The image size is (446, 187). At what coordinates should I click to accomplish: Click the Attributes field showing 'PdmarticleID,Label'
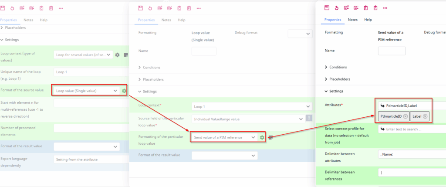[x=412, y=106]
